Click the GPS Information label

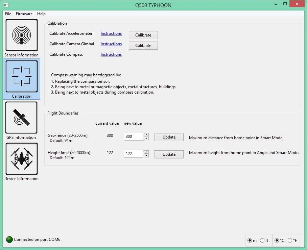(x=21, y=137)
